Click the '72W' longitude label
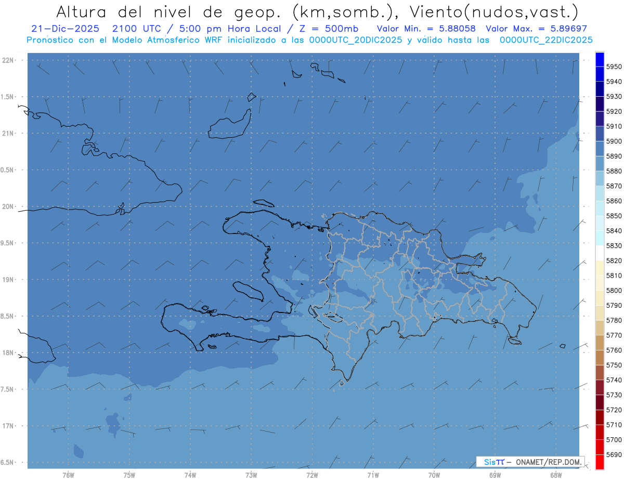This screenshot has width=624, height=482. coord(312,475)
